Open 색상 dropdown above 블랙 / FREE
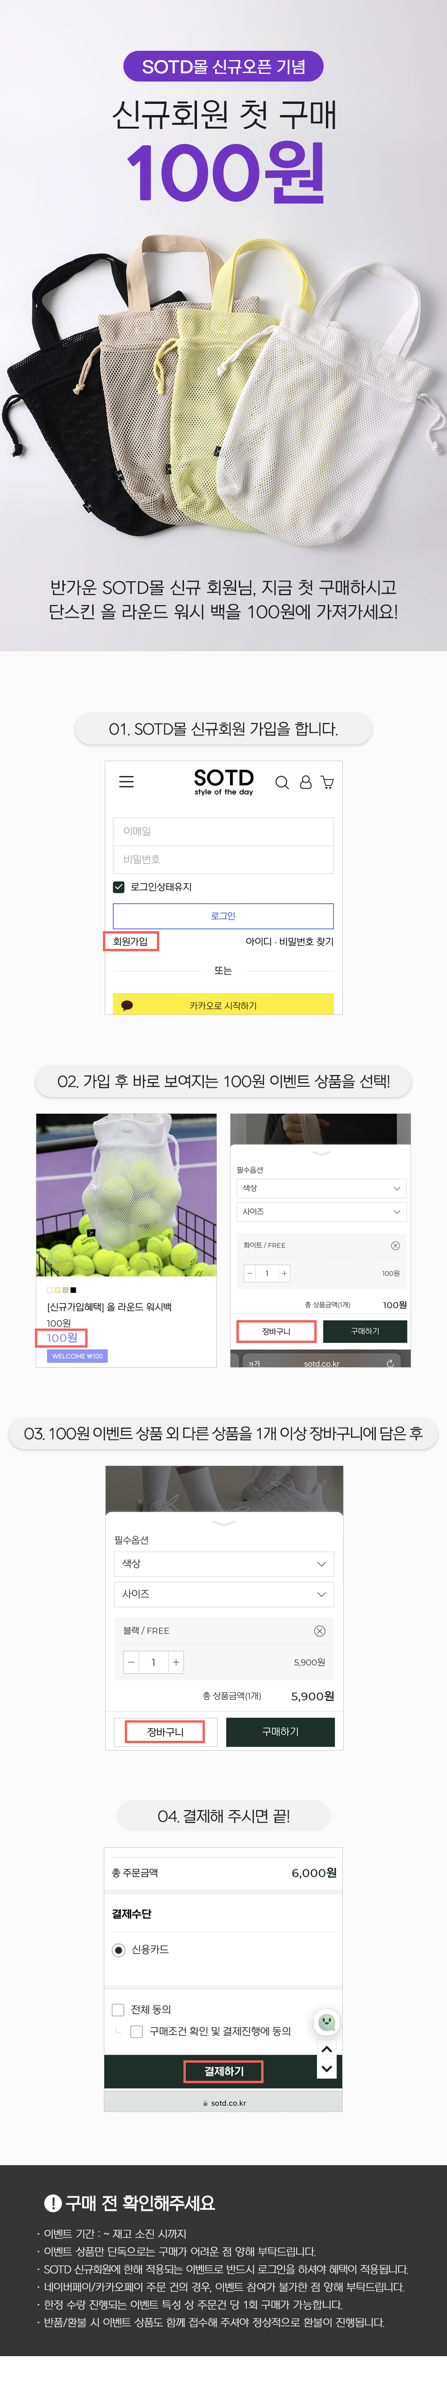 click(x=223, y=1564)
